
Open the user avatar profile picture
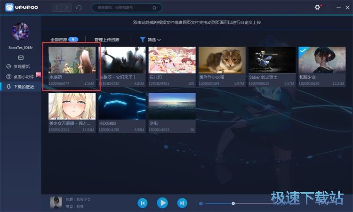point(21,32)
